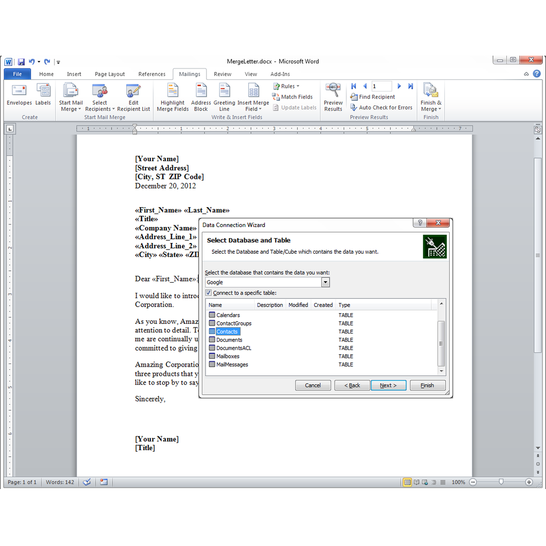Toggle Connect to a specific table checkbox
Viewport: 546px width, 546px height.
pyautogui.click(x=208, y=293)
